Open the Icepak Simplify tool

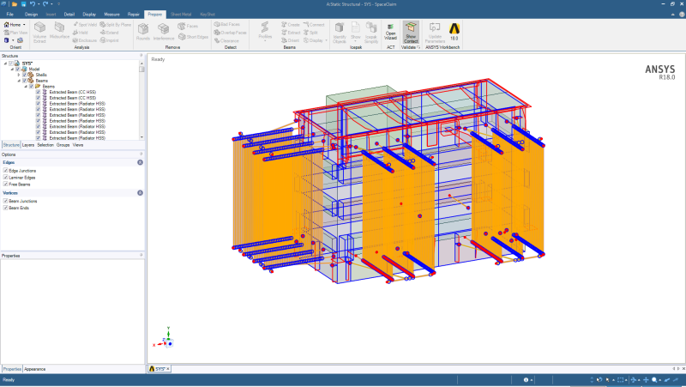[371, 33]
